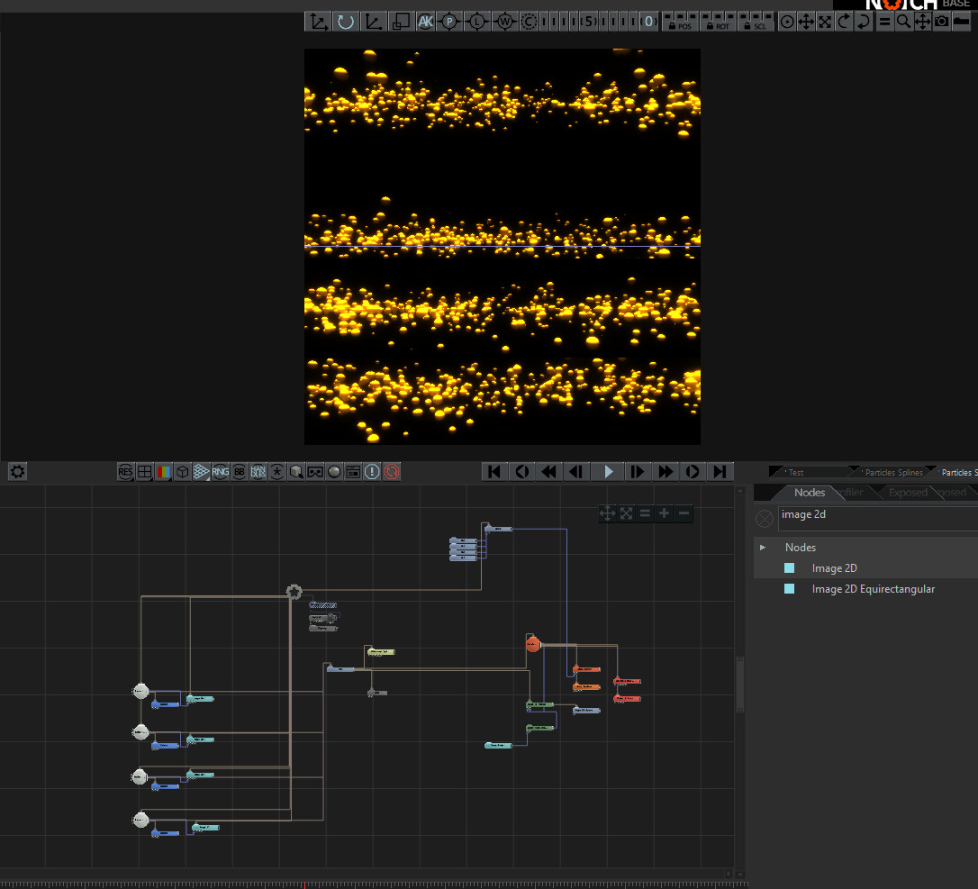Go to previous keyframe marker
Screen dimensions: 978x889
point(522,472)
